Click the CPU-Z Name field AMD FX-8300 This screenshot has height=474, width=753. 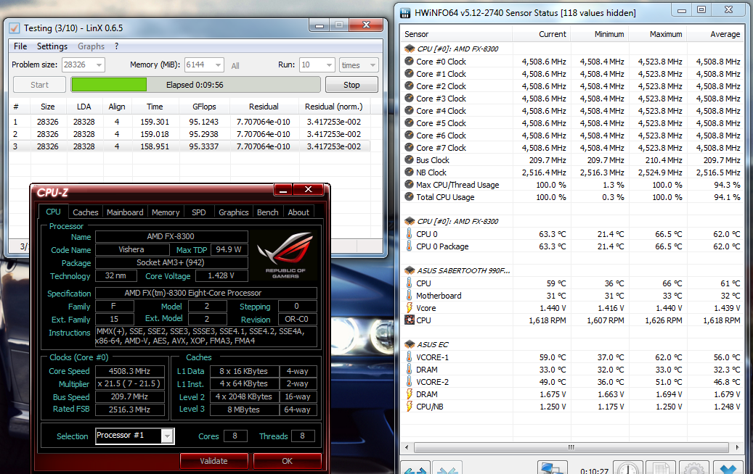[x=171, y=236]
